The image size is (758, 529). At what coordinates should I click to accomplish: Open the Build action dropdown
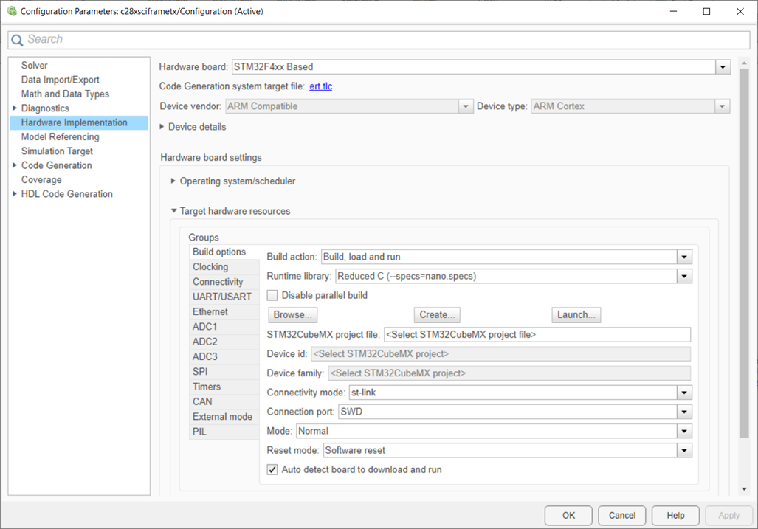684,257
